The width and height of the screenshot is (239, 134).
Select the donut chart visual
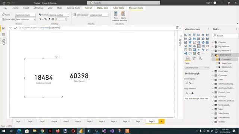(x=203, y=42)
